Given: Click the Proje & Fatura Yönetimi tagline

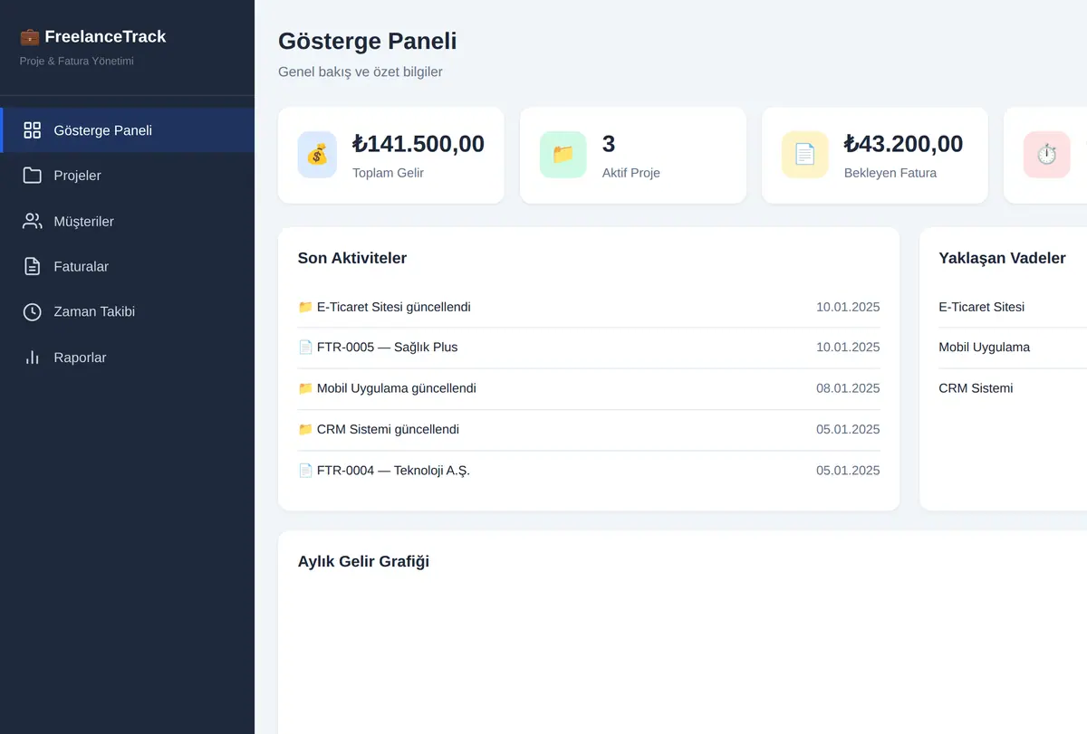Looking at the screenshot, I should (x=77, y=62).
